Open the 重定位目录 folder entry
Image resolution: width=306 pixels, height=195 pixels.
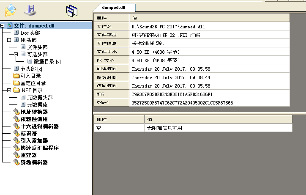tap(33, 83)
